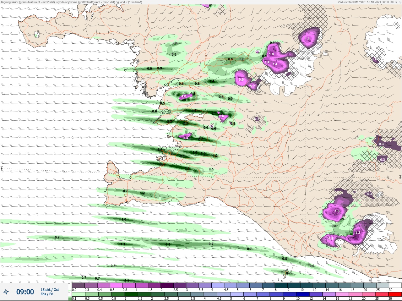
Task: Select the bright pink swatch between 0.5 and 0.8
Action: [117, 285]
